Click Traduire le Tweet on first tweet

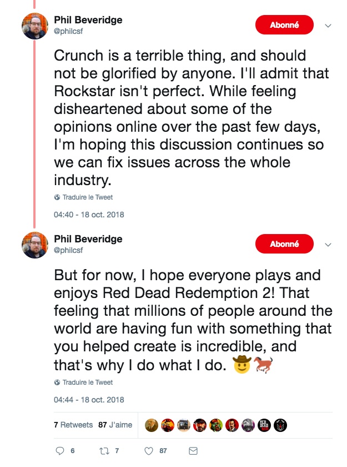tap(88, 197)
